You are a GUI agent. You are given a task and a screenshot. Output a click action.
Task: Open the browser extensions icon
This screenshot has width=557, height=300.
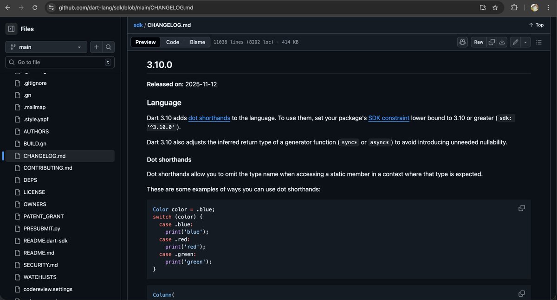click(514, 7)
